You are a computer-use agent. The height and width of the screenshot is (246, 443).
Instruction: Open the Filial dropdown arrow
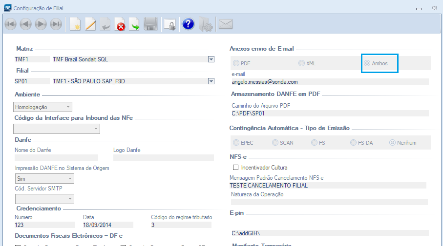[211, 81]
